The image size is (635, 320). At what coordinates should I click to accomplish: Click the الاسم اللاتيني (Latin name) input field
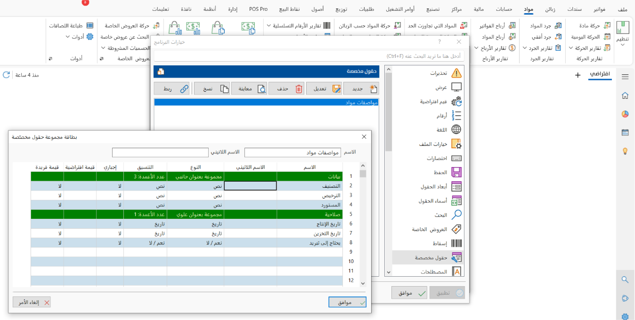coord(160,152)
